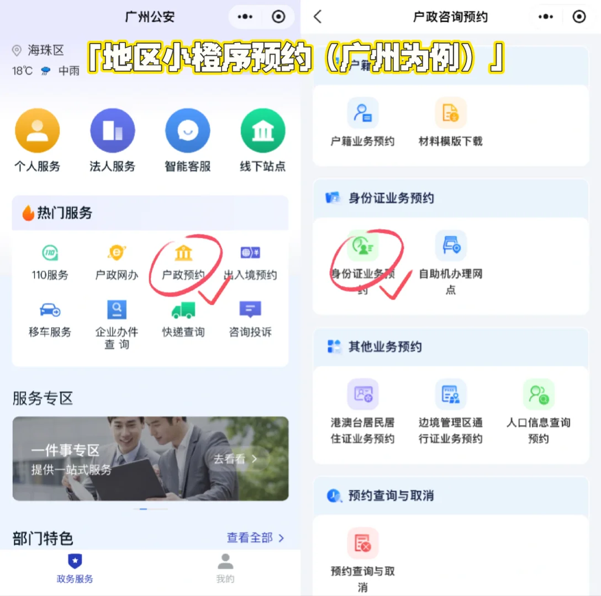Tap the 18℃ 中雨 weather text
601x596 pixels.
coord(46,71)
